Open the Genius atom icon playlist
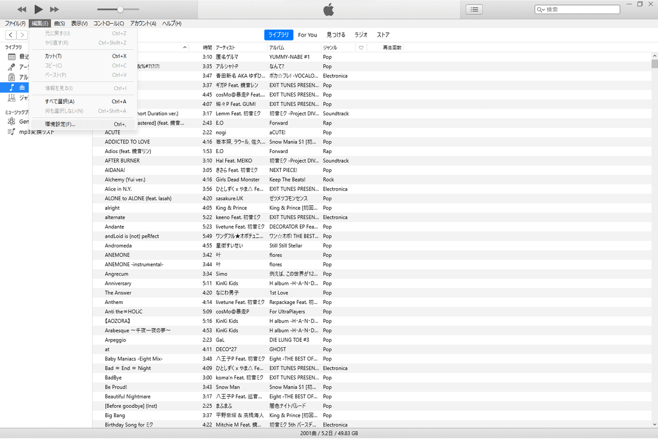 [x=11, y=121]
